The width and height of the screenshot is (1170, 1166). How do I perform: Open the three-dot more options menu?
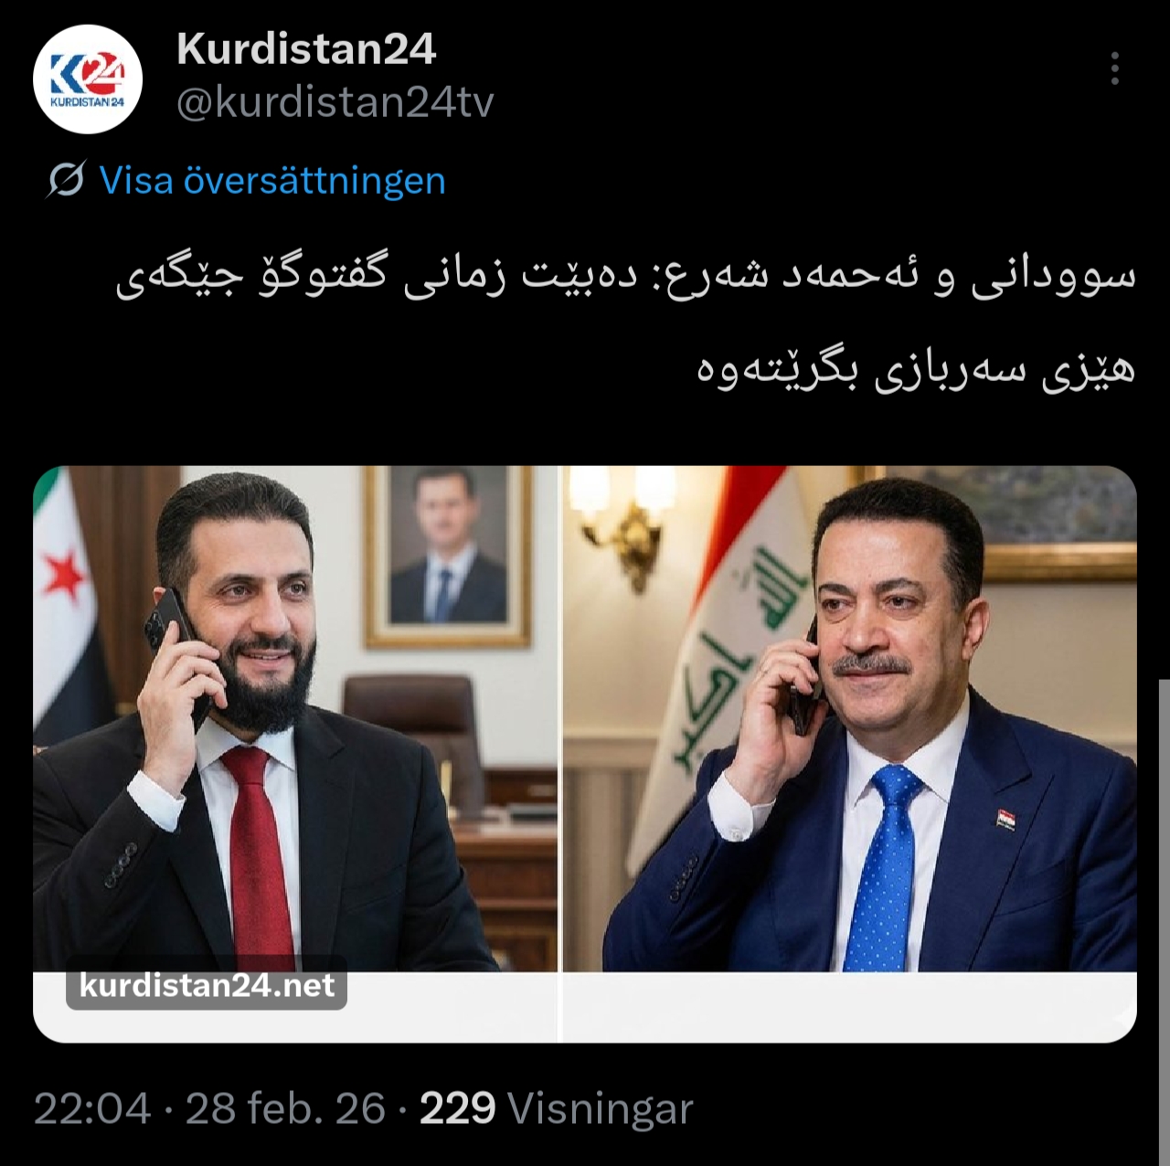point(1115,69)
